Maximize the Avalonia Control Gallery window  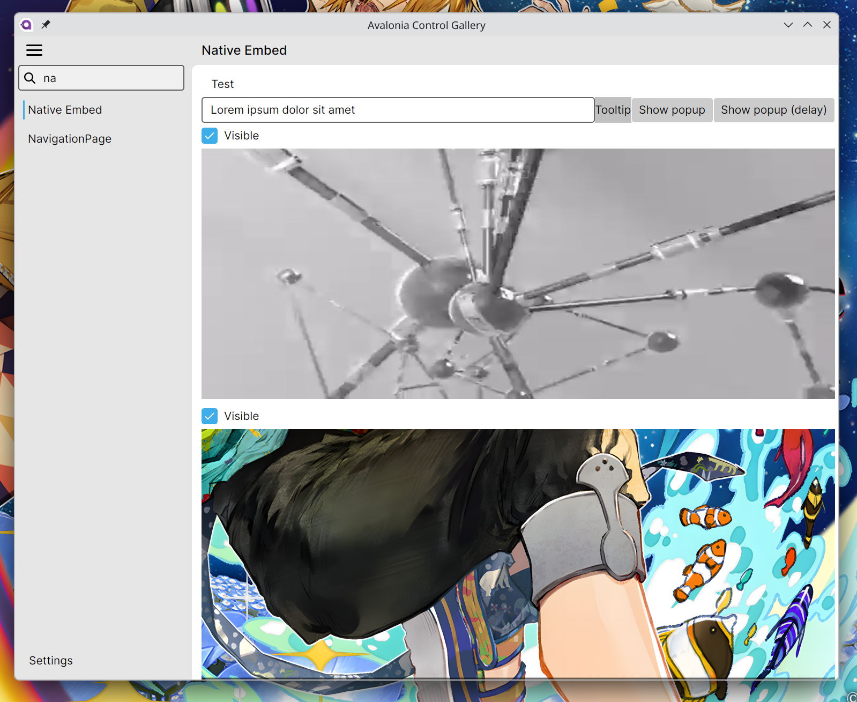(x=807, y=25)
